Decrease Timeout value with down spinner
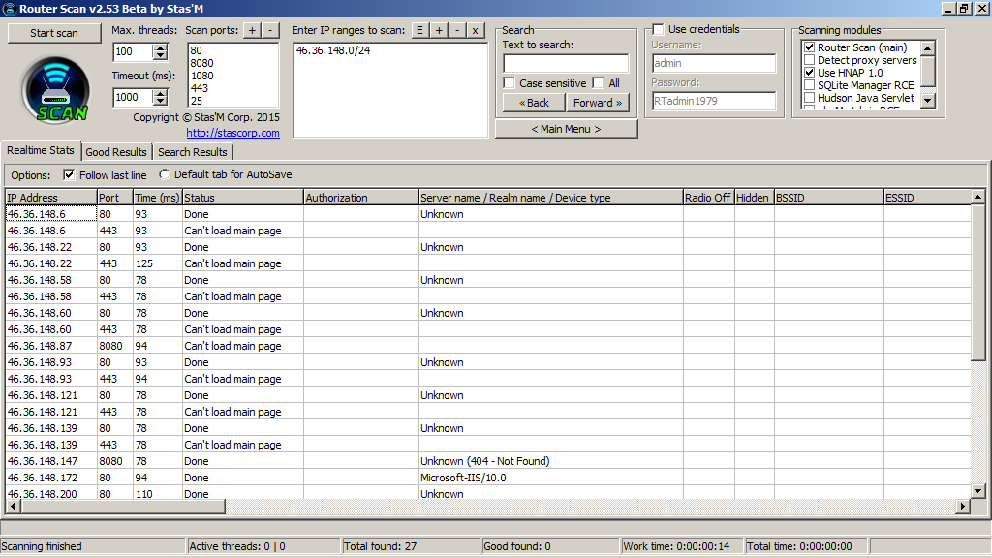This screenshot has width=992, height=558. [161, 102]
